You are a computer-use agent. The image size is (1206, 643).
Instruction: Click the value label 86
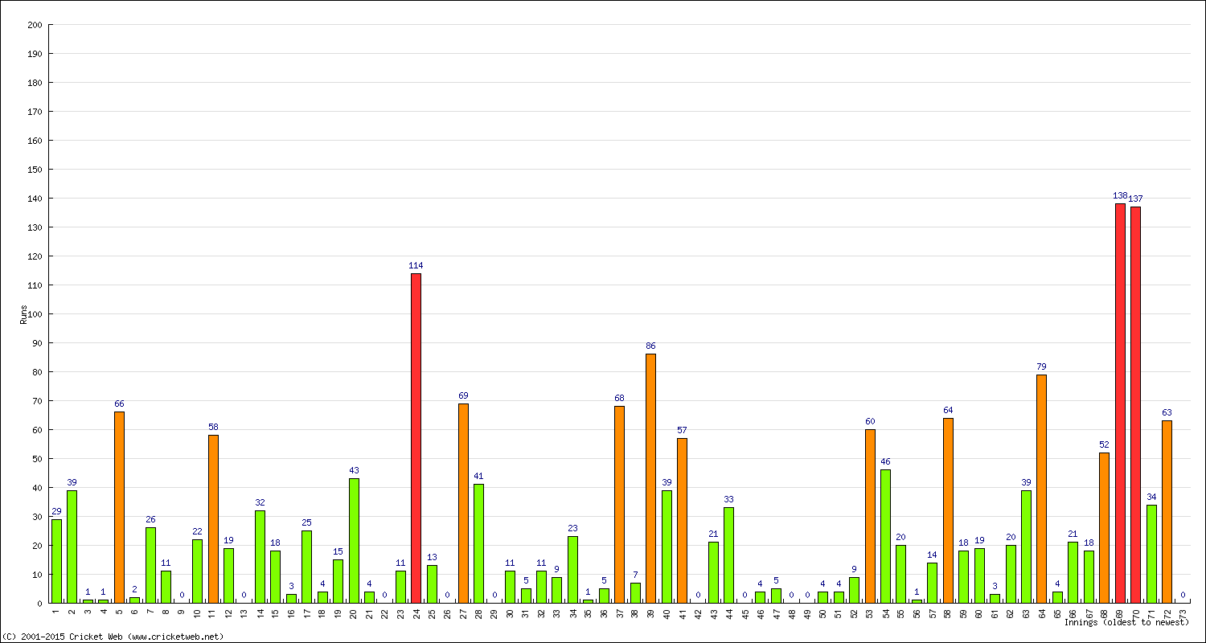[650, 346]
